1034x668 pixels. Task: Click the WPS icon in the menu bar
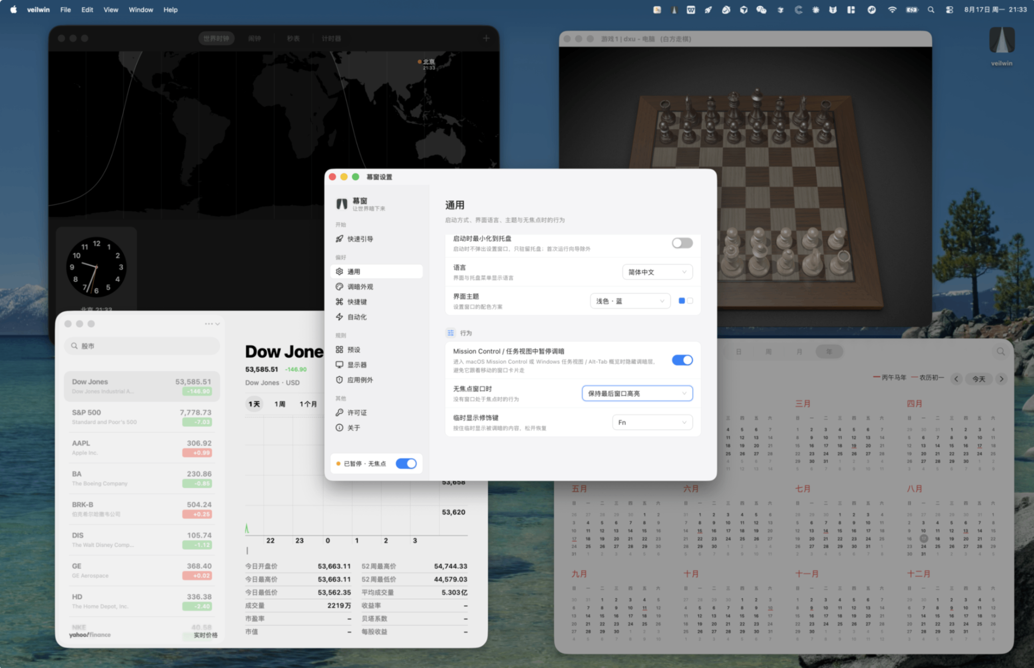point(690,10)
